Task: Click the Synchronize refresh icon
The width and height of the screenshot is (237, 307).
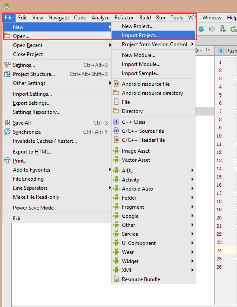Action: 7,132
